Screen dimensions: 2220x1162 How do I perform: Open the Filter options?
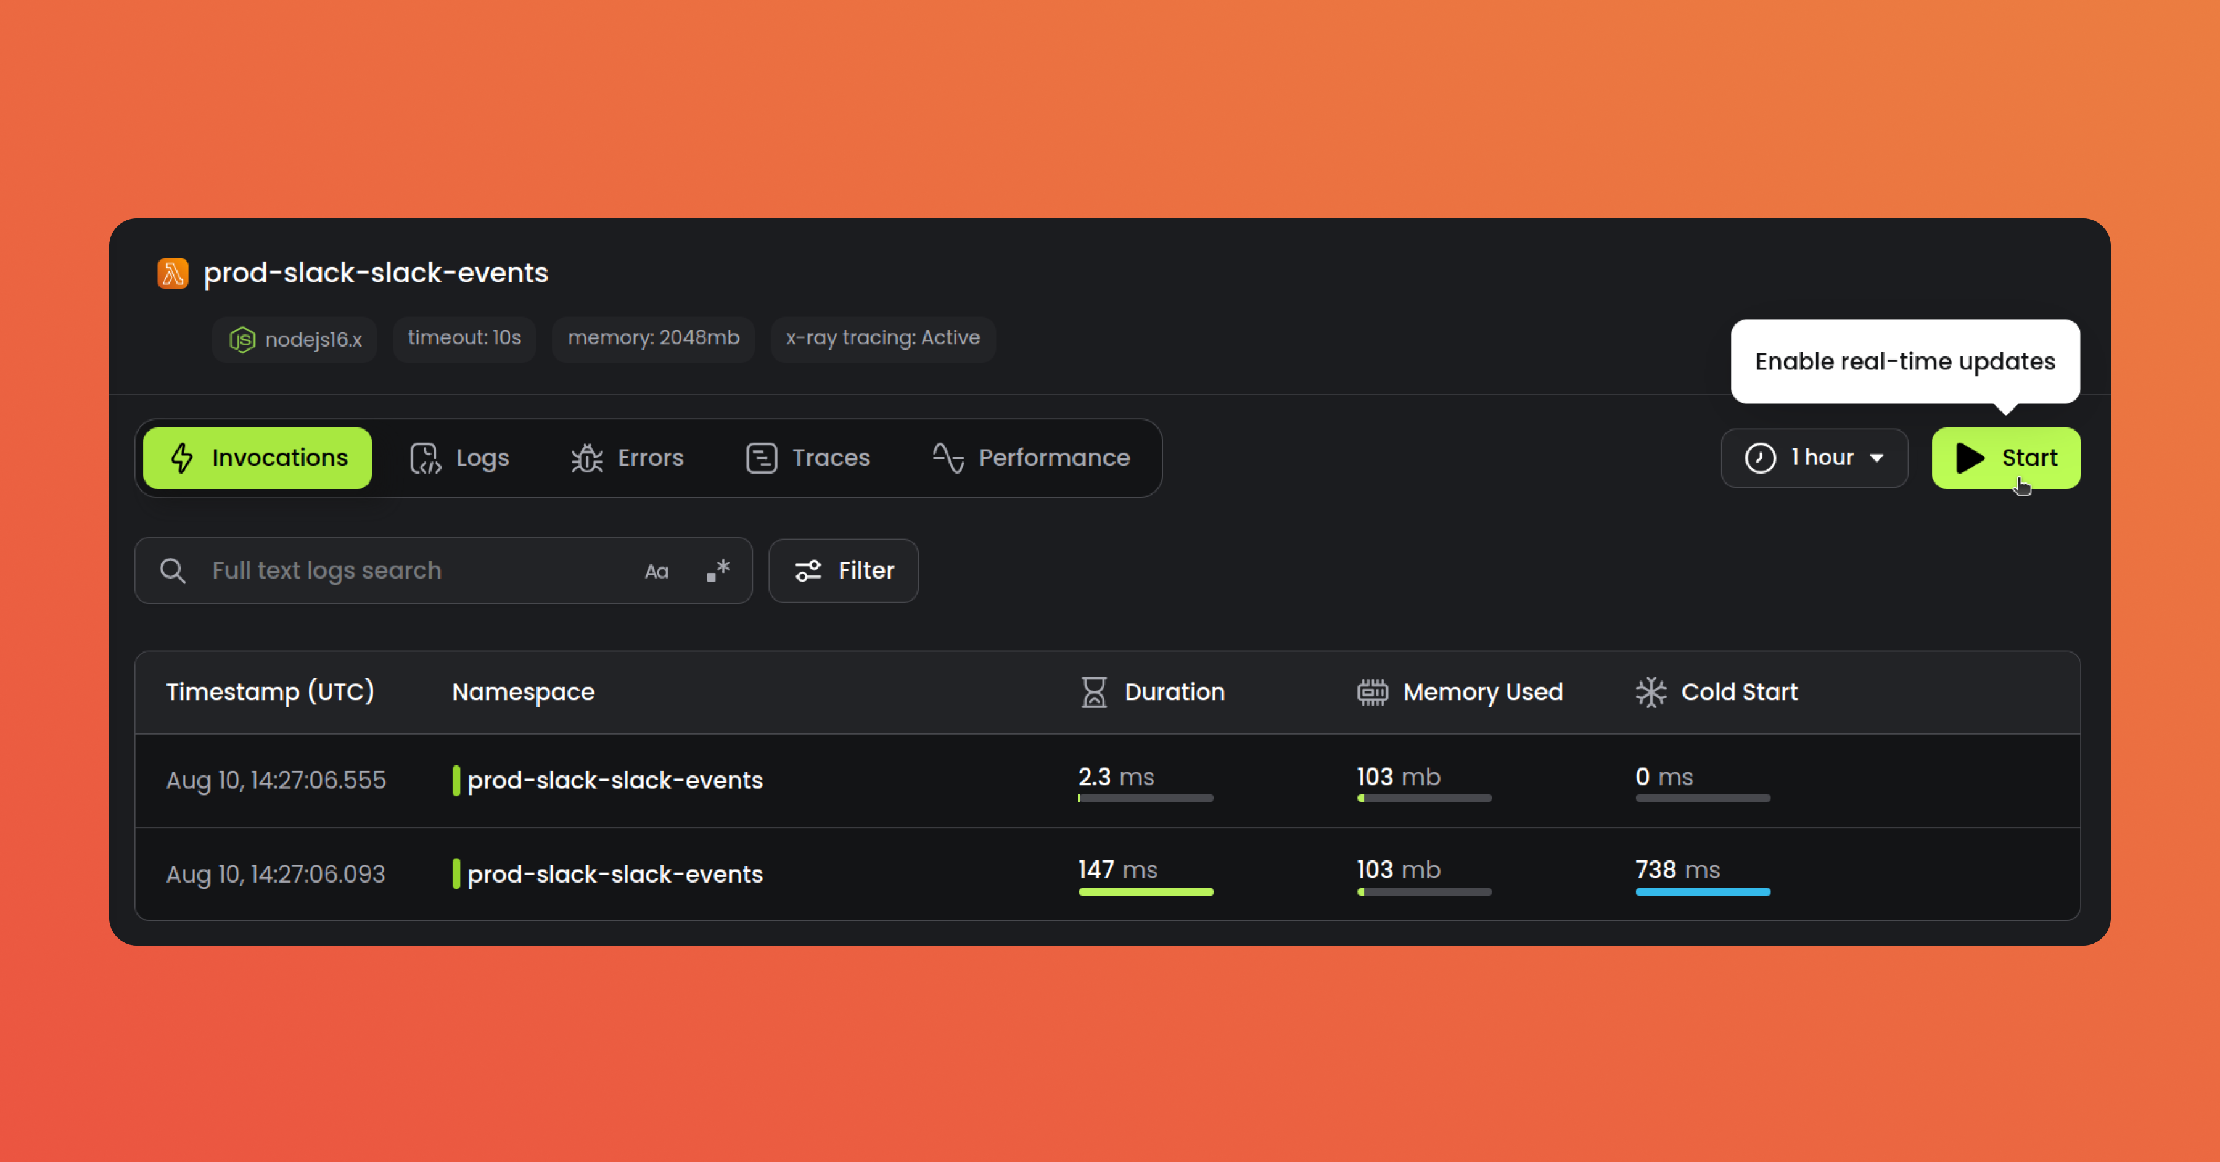(843, 571)
